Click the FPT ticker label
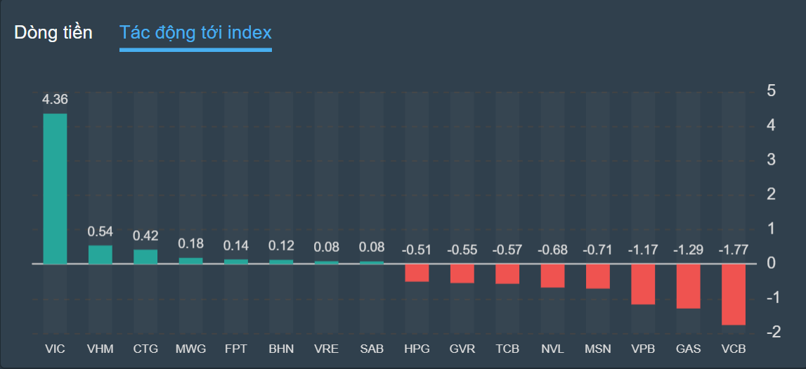The image size is (806, 369). [x=235, y=349]
